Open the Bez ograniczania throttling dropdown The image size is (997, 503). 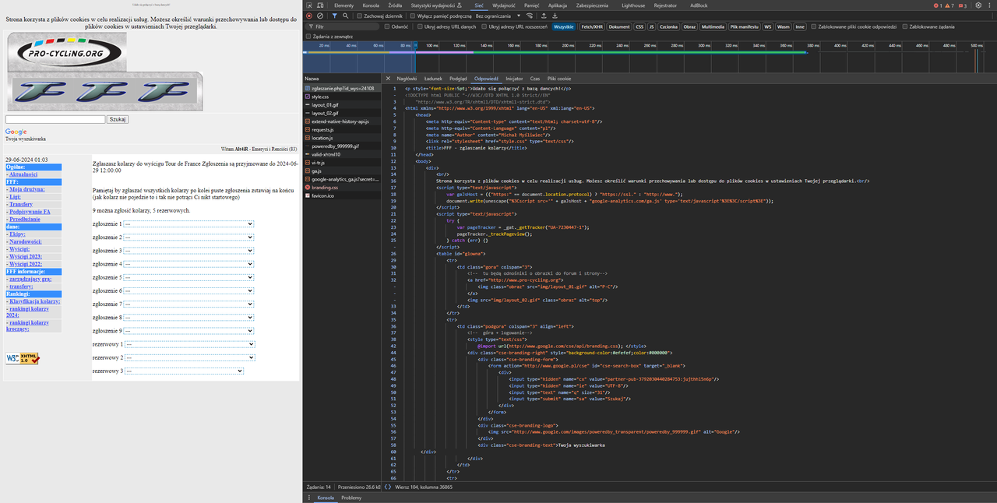tap(496, 16)
